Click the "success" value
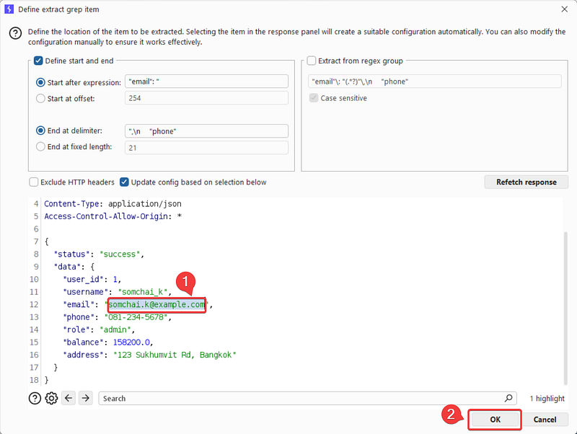Viewport: 577px width, 434px height. 120,254
